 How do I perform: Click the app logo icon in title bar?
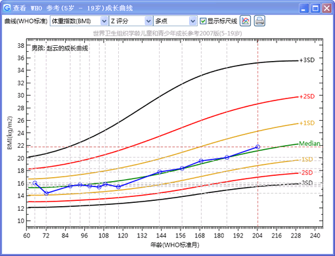[x=7, y=8]
